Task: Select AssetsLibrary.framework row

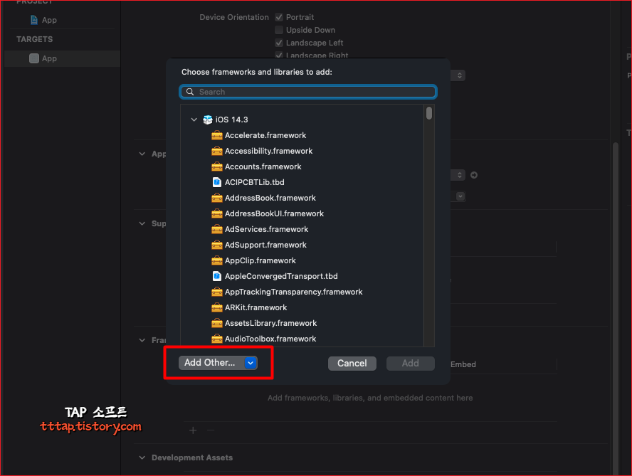Action: click(302, 323)
